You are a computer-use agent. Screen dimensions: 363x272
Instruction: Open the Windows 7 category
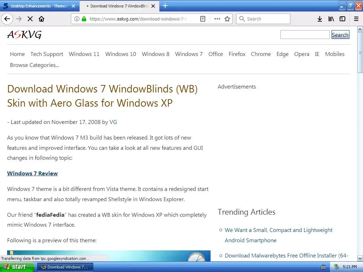click(x=189, y=54)
